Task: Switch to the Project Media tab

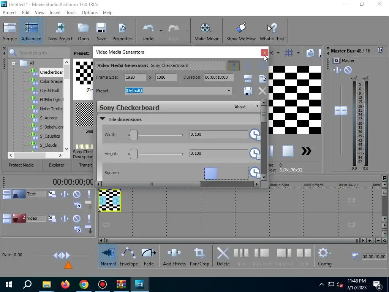Action: 21,165
